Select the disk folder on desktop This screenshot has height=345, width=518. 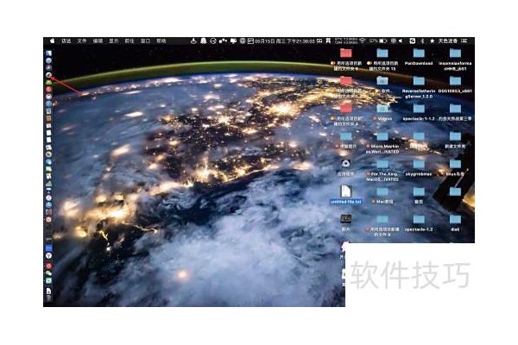point(455,223)
